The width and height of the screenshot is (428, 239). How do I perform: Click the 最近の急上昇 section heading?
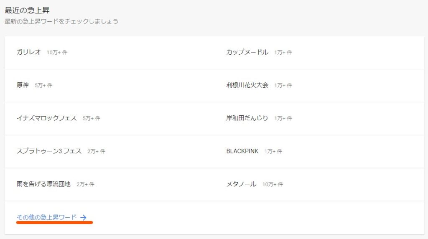tap(27, 10)
